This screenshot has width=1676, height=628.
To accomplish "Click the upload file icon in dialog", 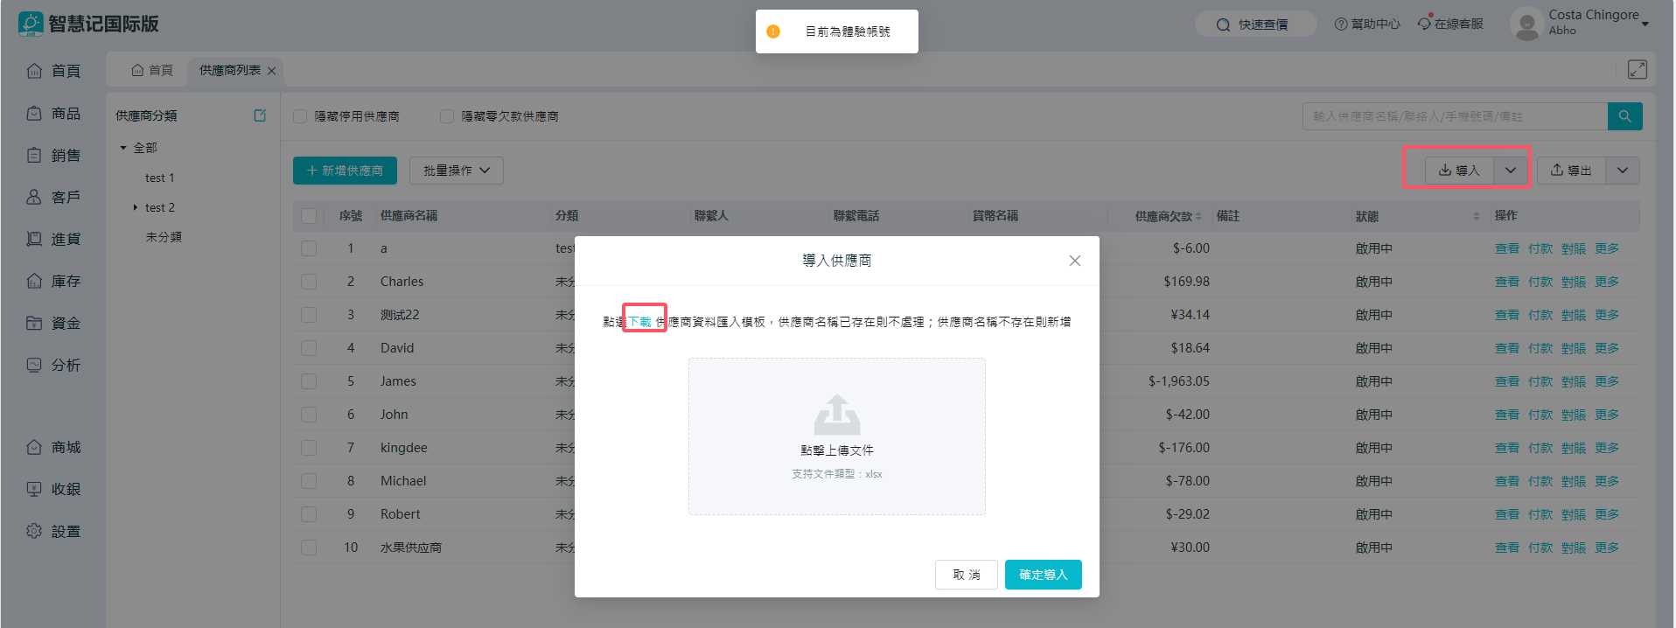I will coord(836,415).
